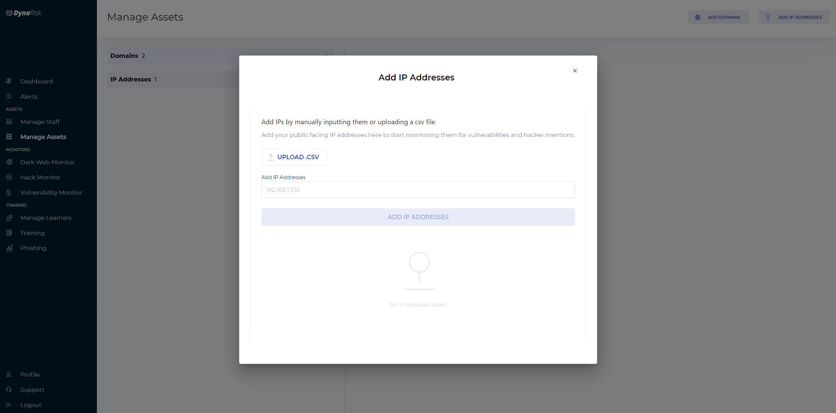This screenshot has width=836, height=413.
Task: Open Manage Staff menu item
Action: pos(40,122)
